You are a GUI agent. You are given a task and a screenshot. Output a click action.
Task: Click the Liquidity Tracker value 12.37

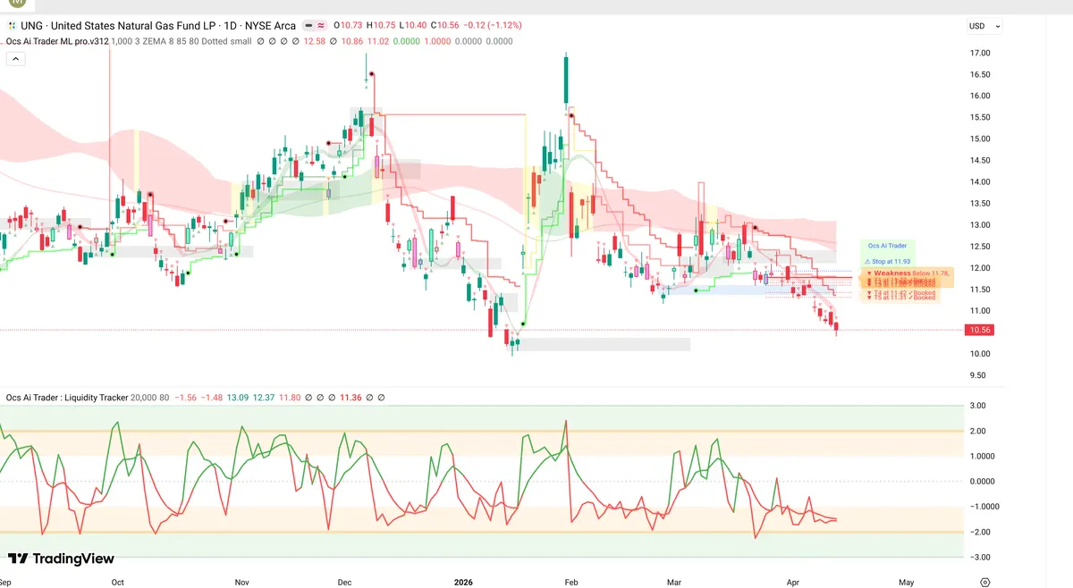coord(265,398)
